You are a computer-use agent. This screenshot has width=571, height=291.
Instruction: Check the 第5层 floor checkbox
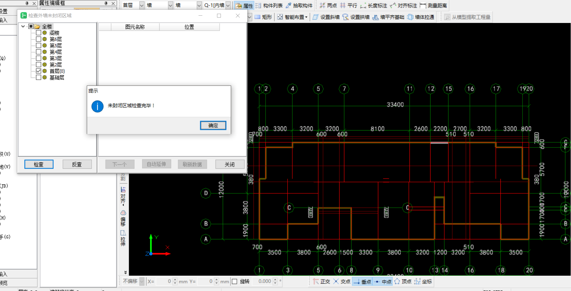[39, 45]
